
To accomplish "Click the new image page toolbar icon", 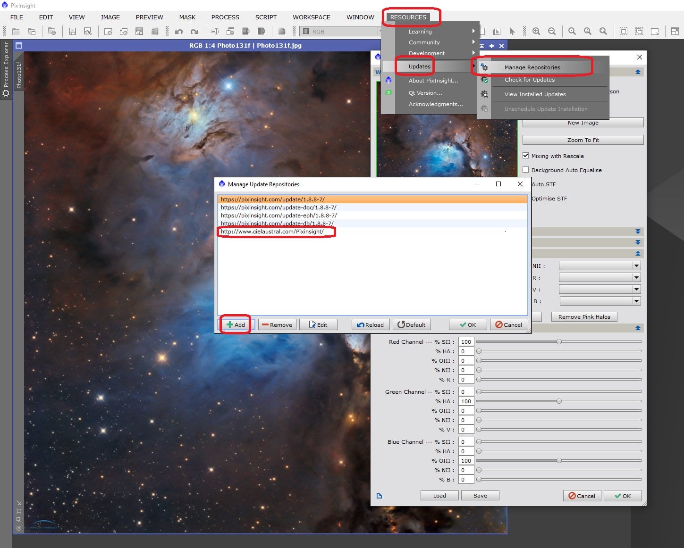I will [x=281, y=32].
